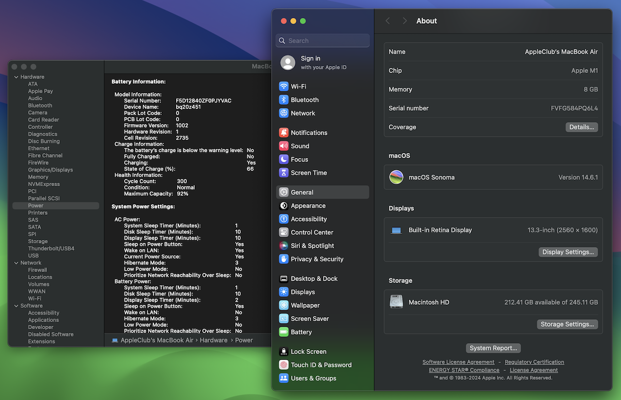This screenshot has width=621, height=400.
Task: Select Touch ID & Password fingerprint icon
Action: tap(284, 365)
